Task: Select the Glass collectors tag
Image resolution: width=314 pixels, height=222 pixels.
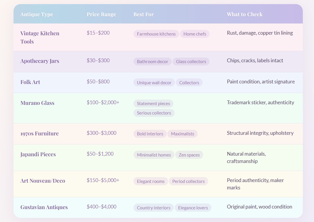Action: (x=191, y=62)
